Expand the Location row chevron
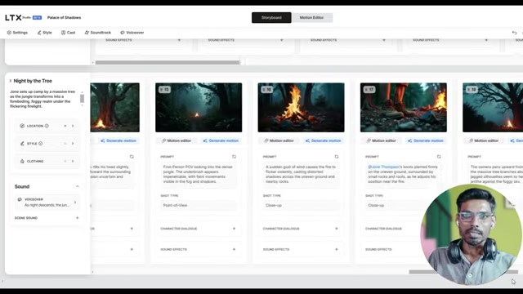Screen dimensions: 523x294 (73, 126)
